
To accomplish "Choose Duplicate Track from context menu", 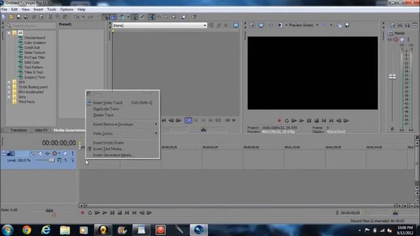I will (x=123, y=109).
